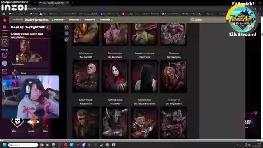Open the Windows Start menu

[x=5, y=145]
